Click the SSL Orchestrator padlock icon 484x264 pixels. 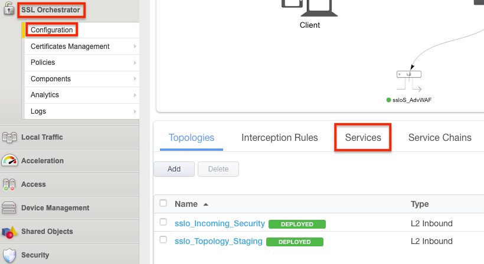click(x=9, y=10)
